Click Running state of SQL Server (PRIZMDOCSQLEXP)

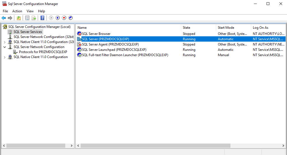click(x=189, y=39)
